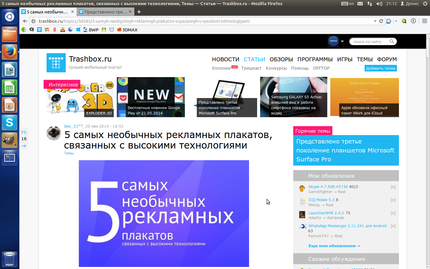Open the НОВОСТИ menu item
Image resolution: width=430 pixels, height=269 pixels.
(x=226, y=59)
